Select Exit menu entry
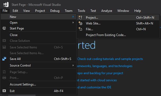161x96 pixels. 39,91
